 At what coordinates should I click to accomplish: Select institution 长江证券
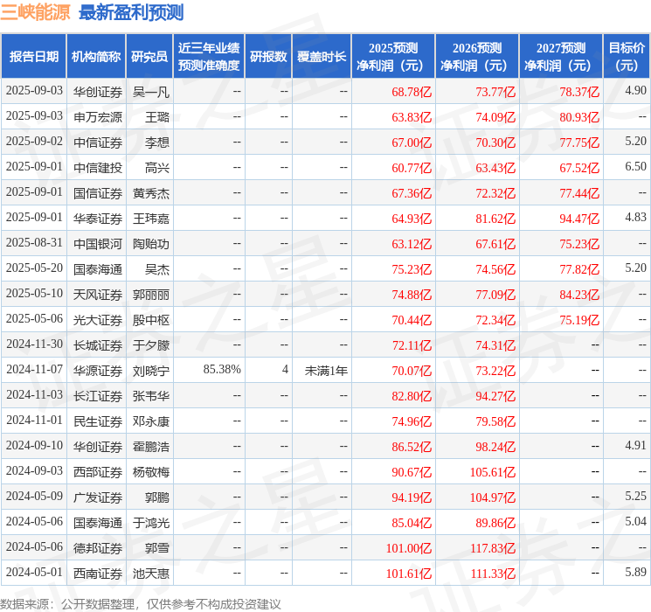click(98, 396)
